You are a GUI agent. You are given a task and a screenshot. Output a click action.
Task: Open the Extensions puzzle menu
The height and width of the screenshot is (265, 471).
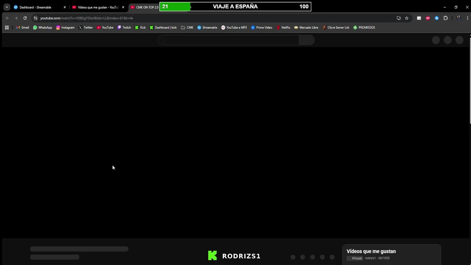(x=446, y=18)
